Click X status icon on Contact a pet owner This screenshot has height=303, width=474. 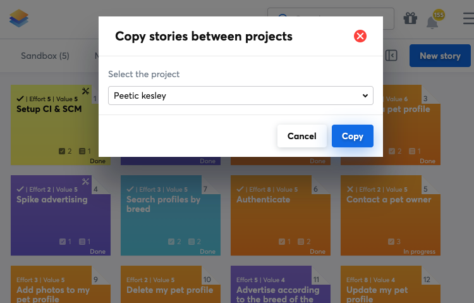[350, 189]
